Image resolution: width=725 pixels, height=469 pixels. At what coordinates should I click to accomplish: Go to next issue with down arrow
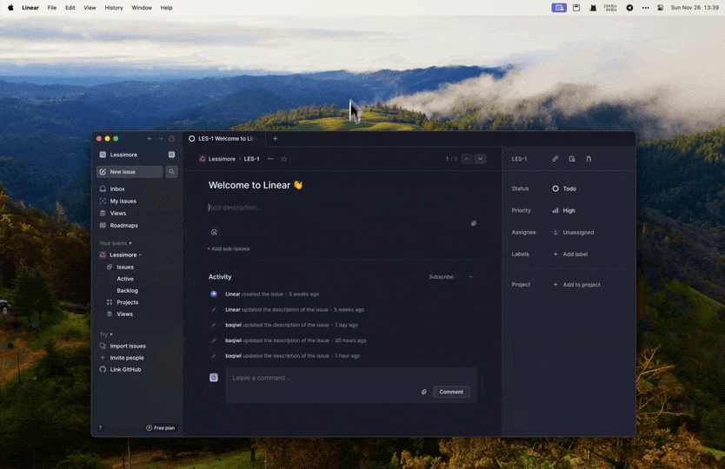click(x=481, y=159)
